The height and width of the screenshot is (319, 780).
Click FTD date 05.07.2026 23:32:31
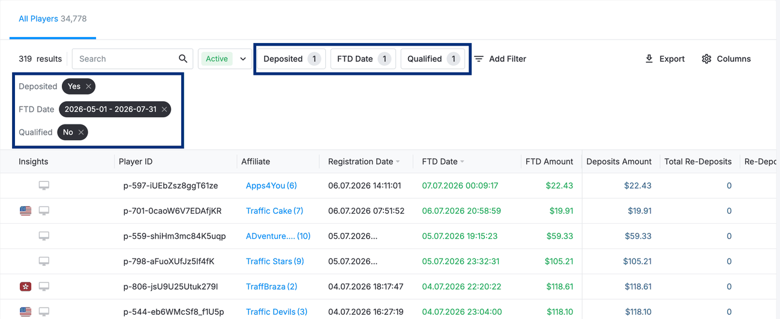tap(461, 261)
